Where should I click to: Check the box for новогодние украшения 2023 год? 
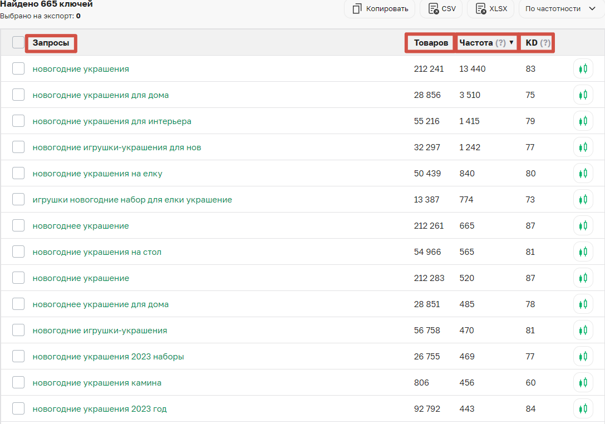pos(18,408)
